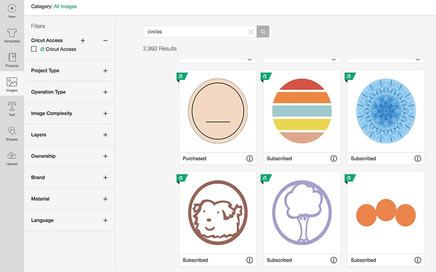Expand the Ownership filter
The height and width of the screenshot is (272, 436).
(105, 156)
